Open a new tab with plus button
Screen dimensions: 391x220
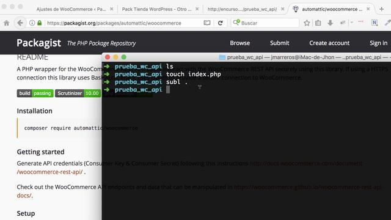(x=381, y=9)
